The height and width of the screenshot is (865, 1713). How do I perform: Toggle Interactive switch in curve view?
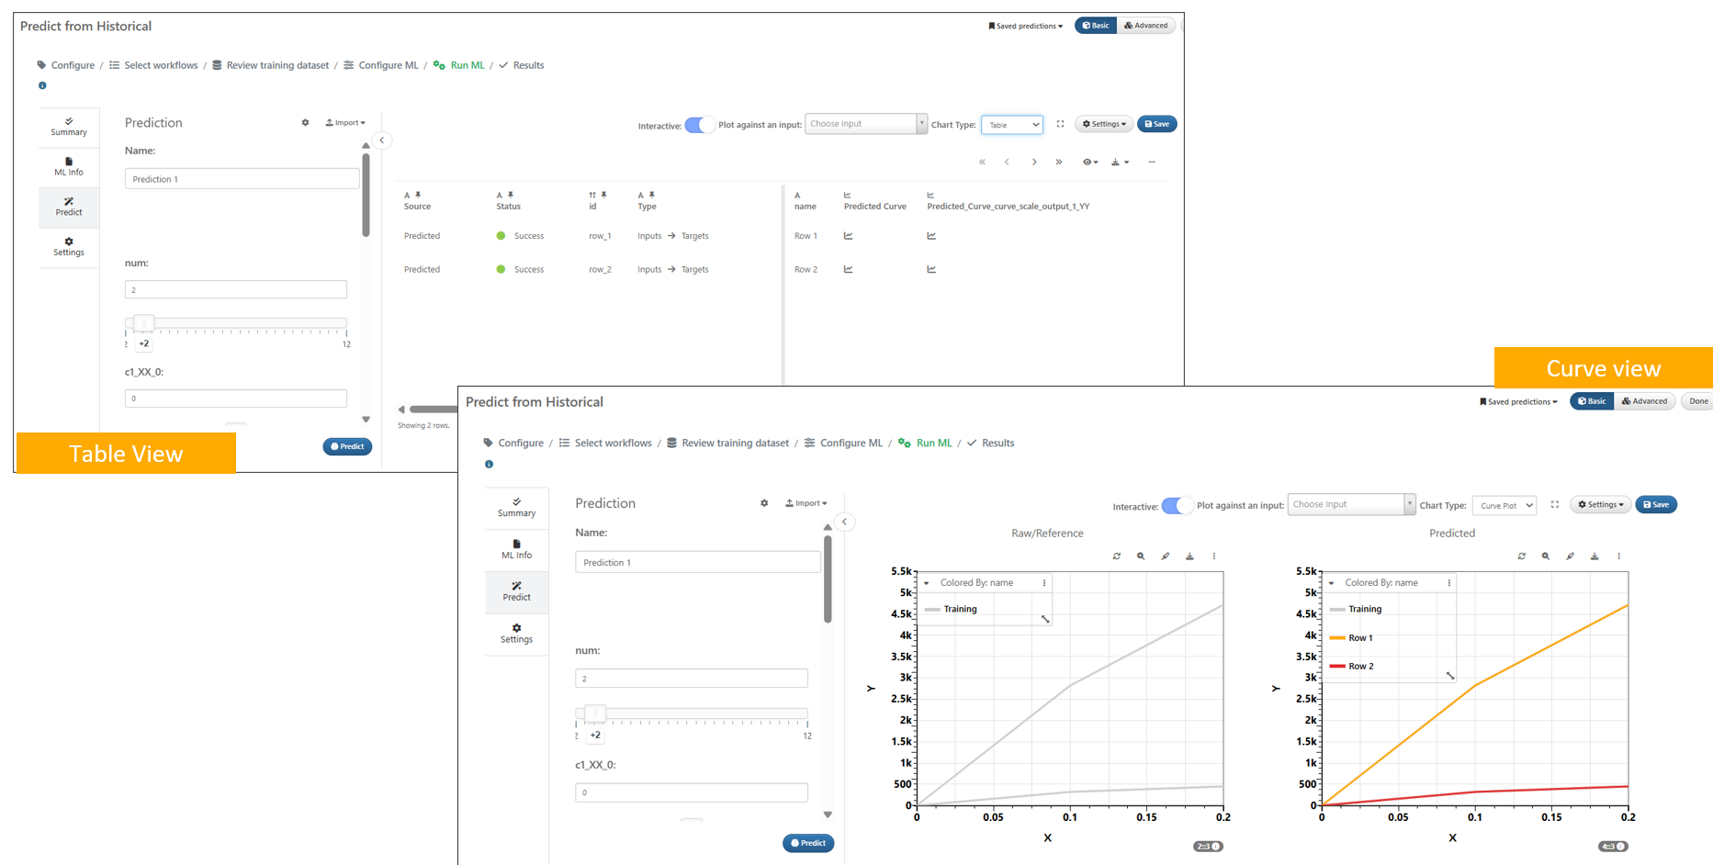click(x=1176, y=506)
